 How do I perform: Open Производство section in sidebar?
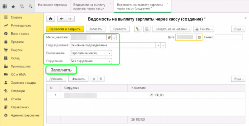tap(21, 66)
